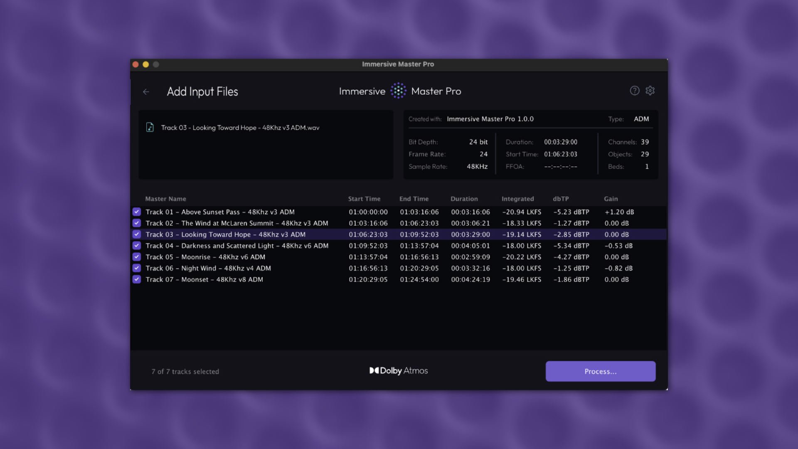798x449 pixels.
Task: Select Track 02 The Wind at McLaren Summit row
Action: click(237, 223)
